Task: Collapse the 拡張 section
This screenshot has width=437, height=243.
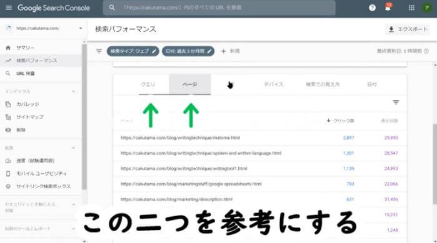Action: (73, 148)
